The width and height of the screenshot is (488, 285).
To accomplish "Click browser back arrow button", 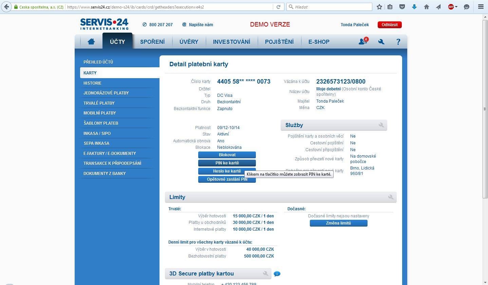I will (x=6, y=7).
